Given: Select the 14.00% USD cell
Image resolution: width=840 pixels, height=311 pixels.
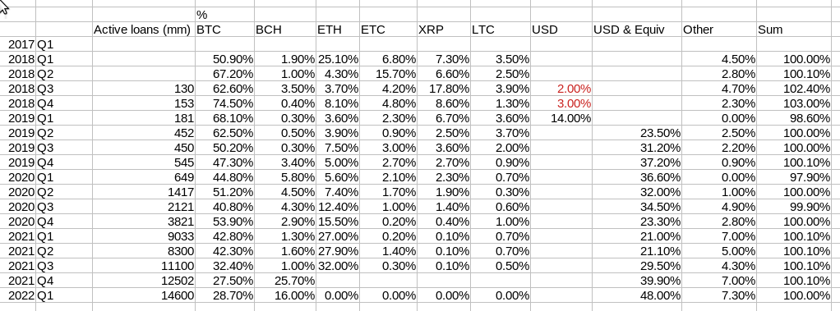Looking at the screenshot, I should tap(561, 118).
